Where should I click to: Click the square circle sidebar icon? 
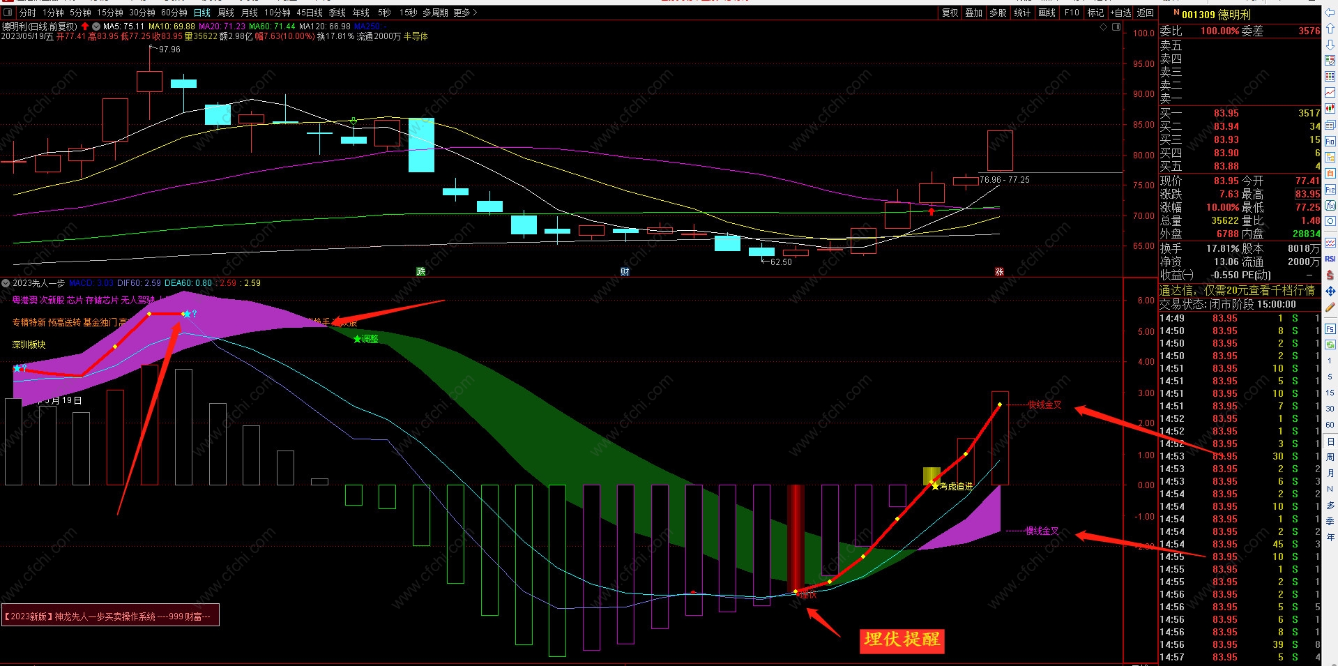pos(1330,220)
